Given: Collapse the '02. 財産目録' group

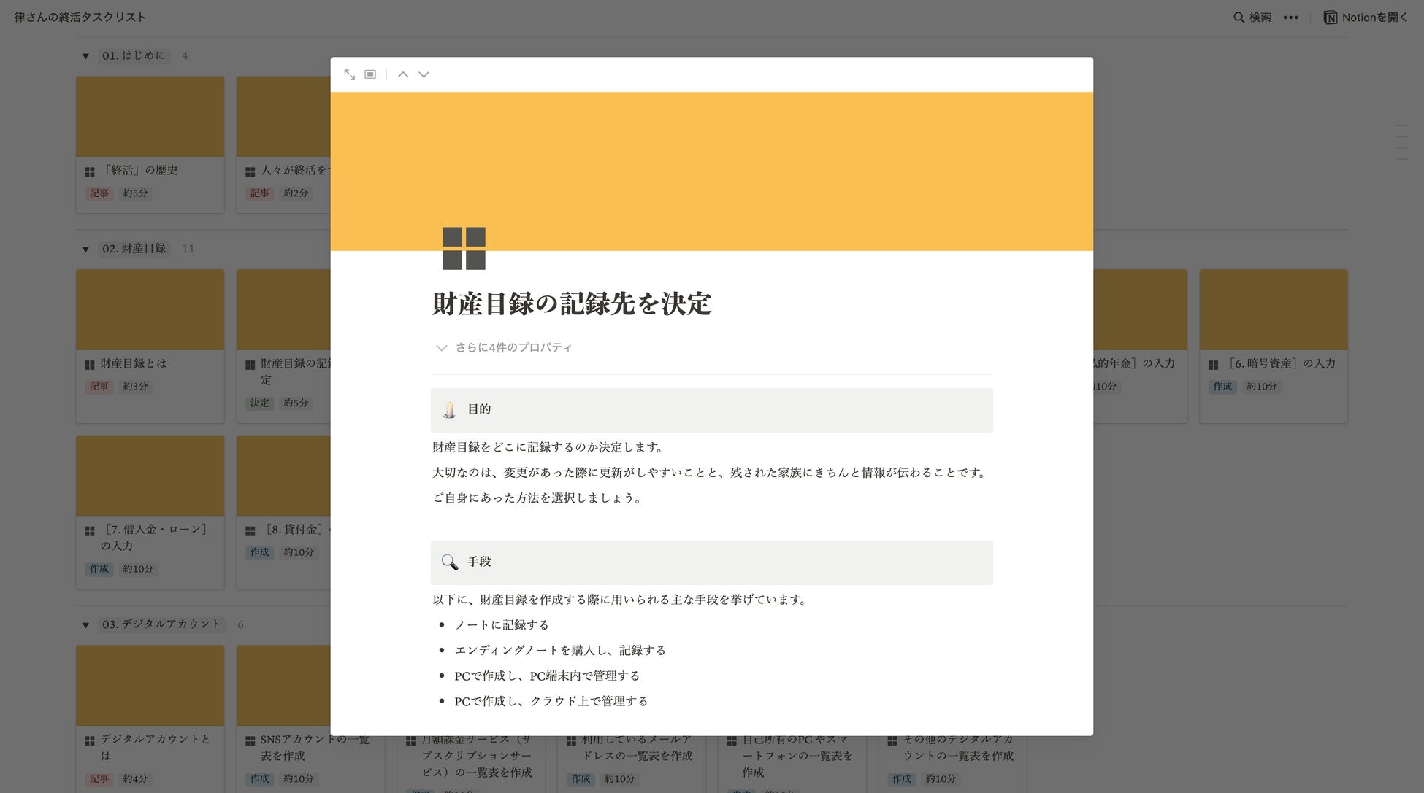Looking at the screenshot, I should coord(85,249).
